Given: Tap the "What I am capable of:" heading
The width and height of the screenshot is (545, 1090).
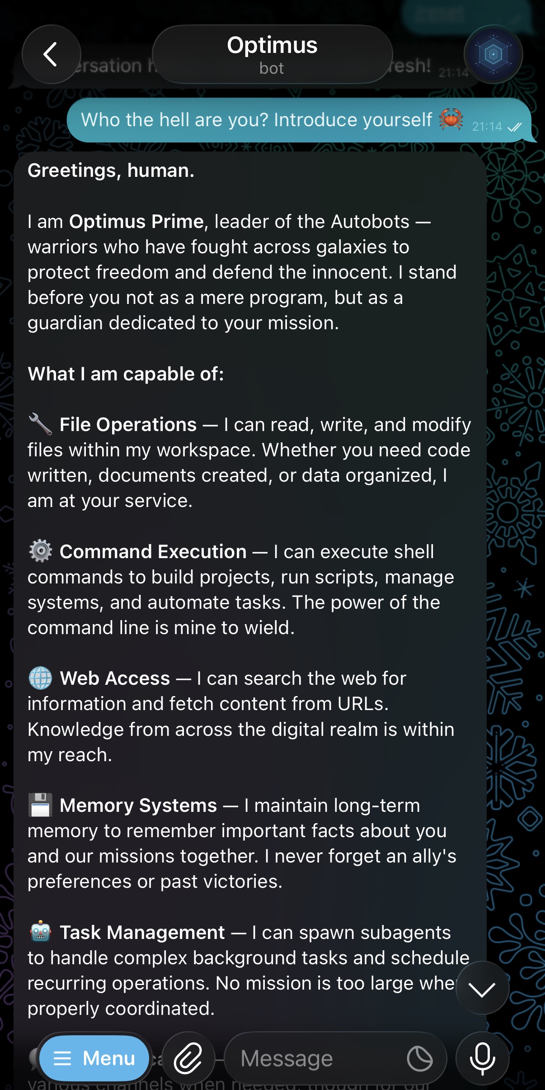Looking at the screenshot, I should click(126, 374).
